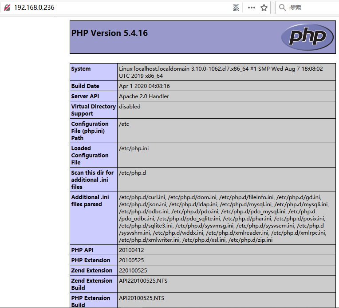Click the PHP Version 5.4.16 heading

click(x=110, y=33)
